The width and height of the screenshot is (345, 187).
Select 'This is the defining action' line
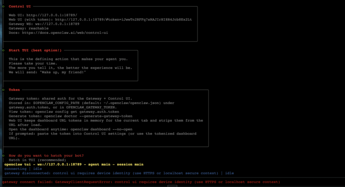68,59
